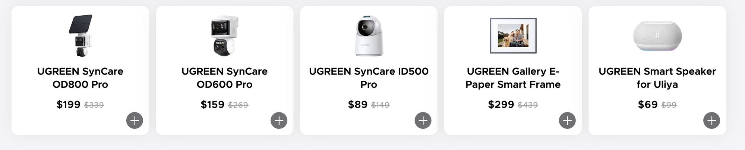
Task: Add Smart Speaker for Uliya plus icon
Action: (711, 120)
